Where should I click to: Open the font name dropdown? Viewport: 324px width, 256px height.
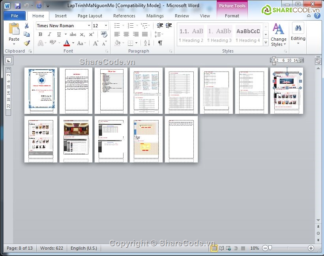pyautogui.click(x=89, y=26)
